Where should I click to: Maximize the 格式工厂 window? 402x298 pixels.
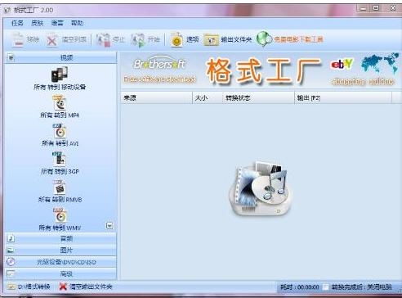pyautogui.click(x=376, y=8)
